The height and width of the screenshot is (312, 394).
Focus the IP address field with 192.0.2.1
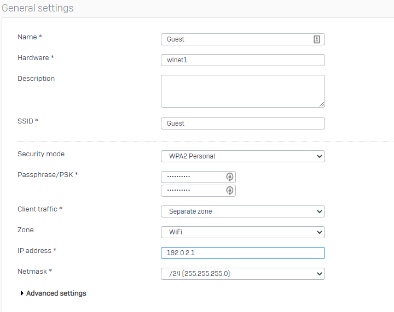(242, 253)
